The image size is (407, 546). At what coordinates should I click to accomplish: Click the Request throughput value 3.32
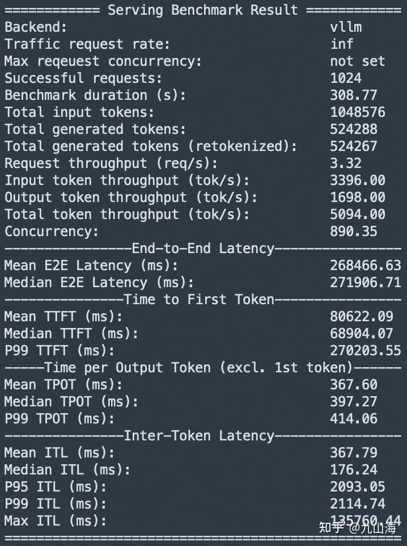pyautogui.click(x=346, y=163)
